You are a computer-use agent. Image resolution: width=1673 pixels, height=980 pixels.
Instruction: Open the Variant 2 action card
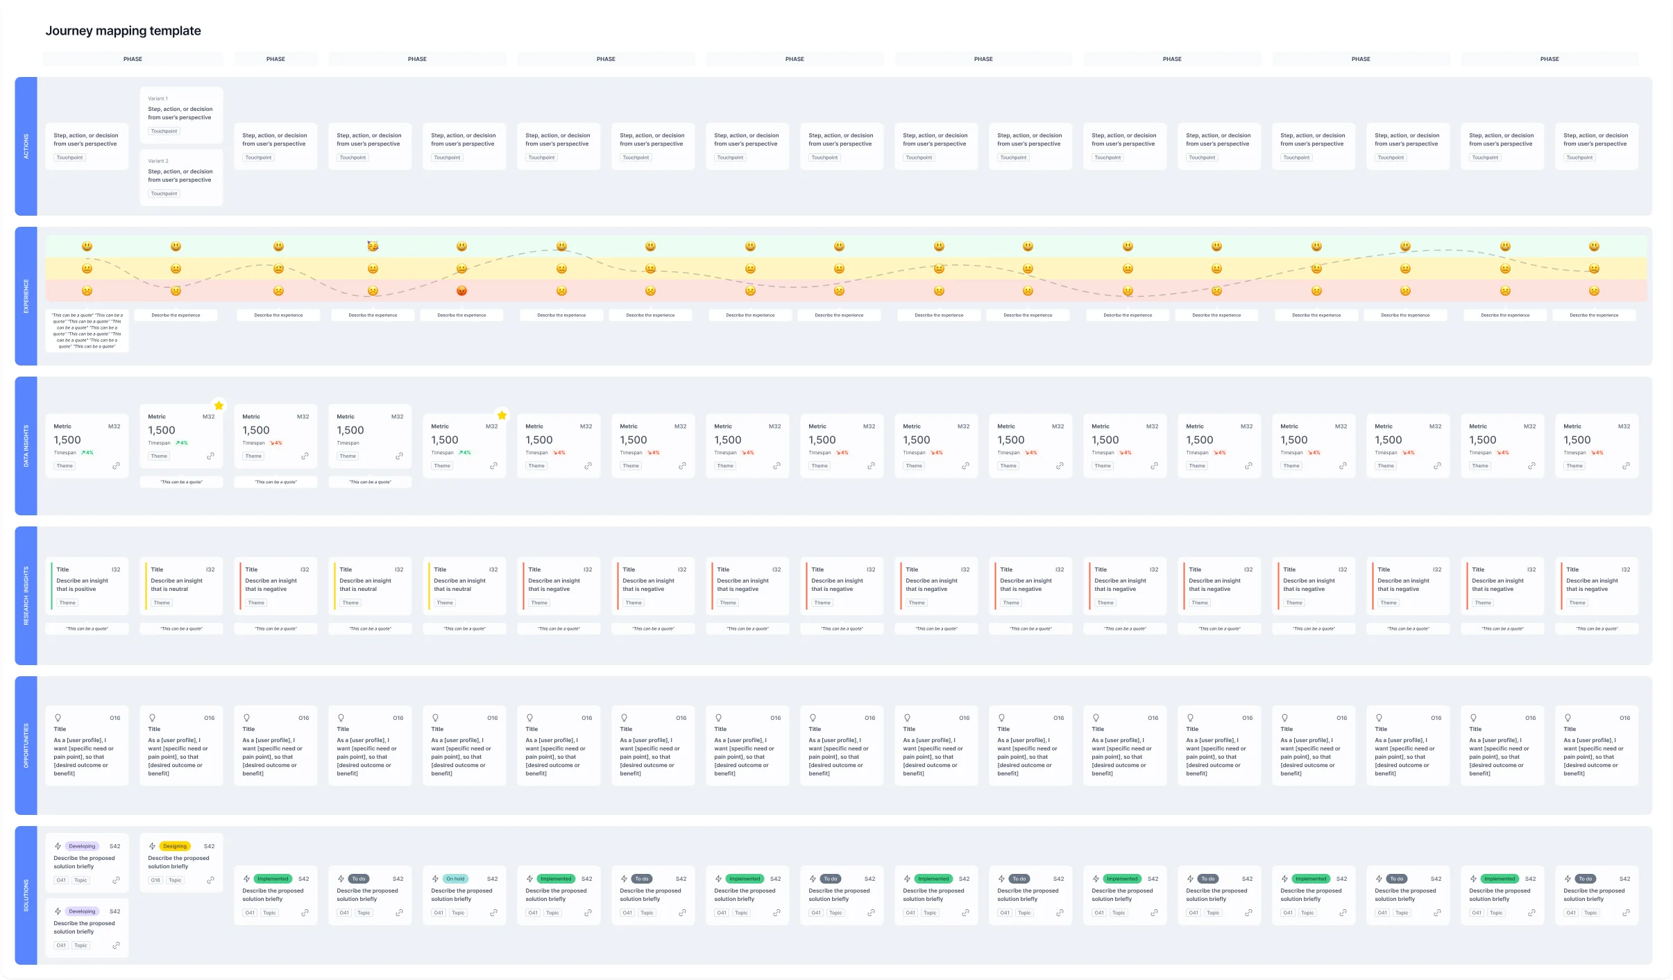[181, 177]
